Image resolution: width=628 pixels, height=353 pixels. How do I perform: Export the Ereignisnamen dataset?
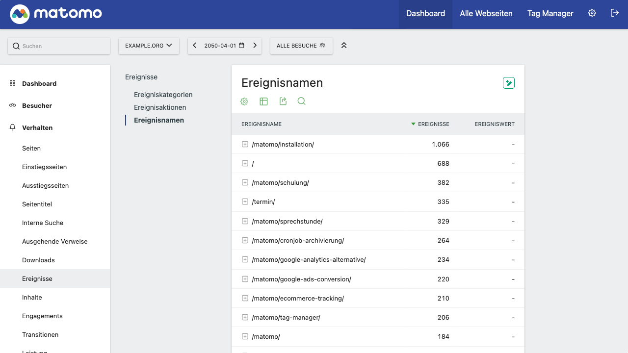(x=283, y=101)
